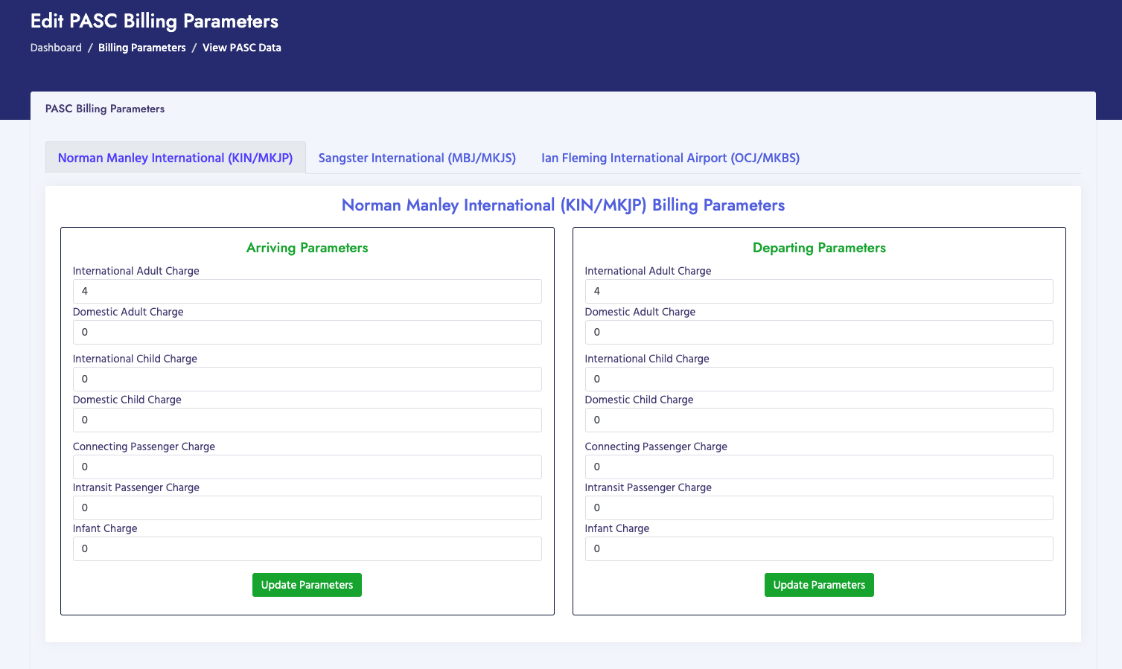
Task: Click Update Parameters under Departing Parameters
Action: click(819, 585)
